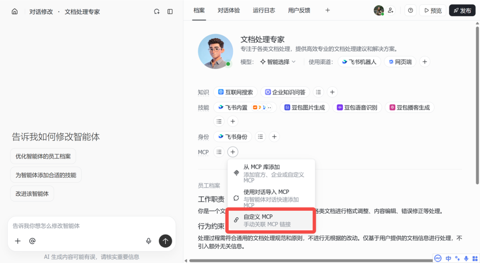Click 为智能体添加合适的技能 suggestion
The width and height of the screenshot is (480, 263).
click(x=46, y=175)
